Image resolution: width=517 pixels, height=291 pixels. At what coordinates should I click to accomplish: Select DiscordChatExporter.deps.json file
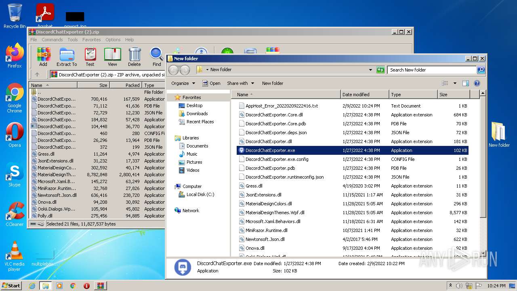353,133
